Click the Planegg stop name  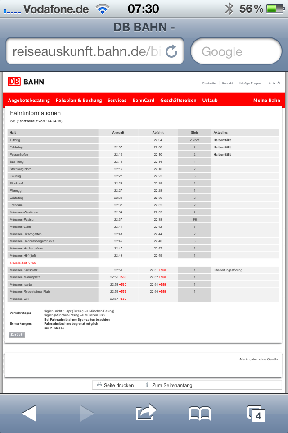pos(15,190)
